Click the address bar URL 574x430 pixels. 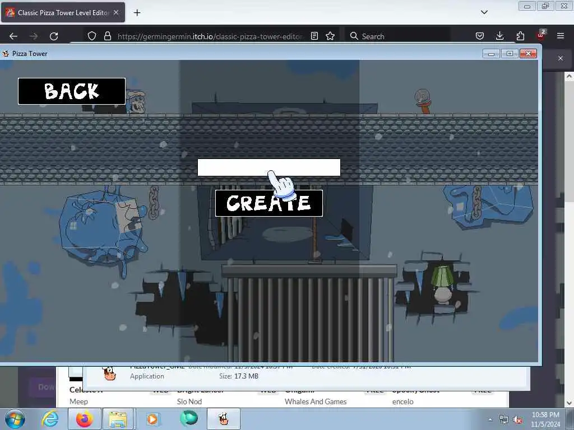point(210,36)
